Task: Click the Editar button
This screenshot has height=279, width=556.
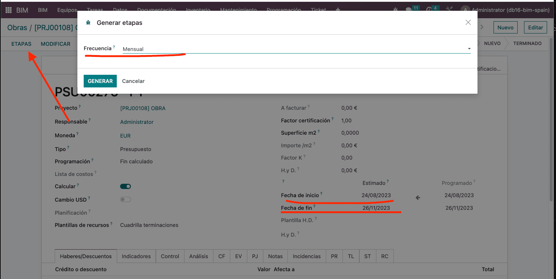Action: click(536, 28)
